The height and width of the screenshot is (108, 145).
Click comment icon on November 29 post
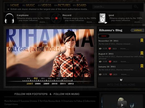(100, 49)
